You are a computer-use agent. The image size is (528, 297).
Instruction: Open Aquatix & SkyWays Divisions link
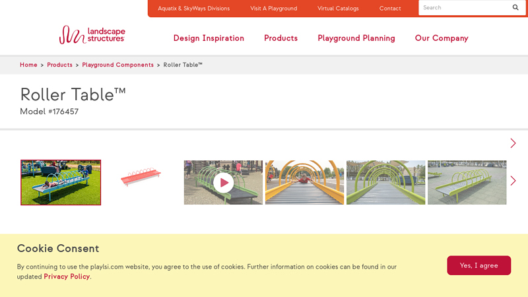tap(193, 9)
